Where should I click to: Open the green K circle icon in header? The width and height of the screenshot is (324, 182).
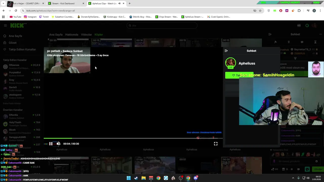click(307, 26)
